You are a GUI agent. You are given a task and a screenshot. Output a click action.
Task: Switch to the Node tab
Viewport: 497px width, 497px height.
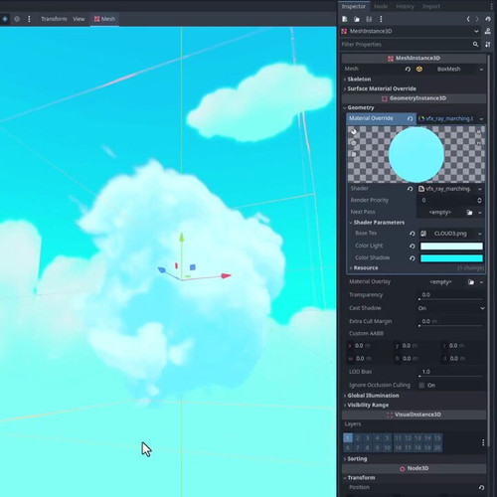[x=381, y=6]
